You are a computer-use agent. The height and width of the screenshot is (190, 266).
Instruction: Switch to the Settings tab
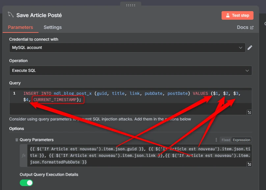tap(53, 27)
